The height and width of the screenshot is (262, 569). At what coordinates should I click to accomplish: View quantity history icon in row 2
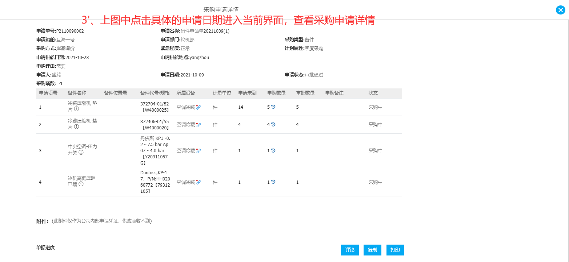click(x=273, y=124)
